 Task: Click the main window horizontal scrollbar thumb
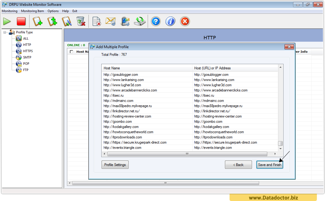[x=165, y=183]
